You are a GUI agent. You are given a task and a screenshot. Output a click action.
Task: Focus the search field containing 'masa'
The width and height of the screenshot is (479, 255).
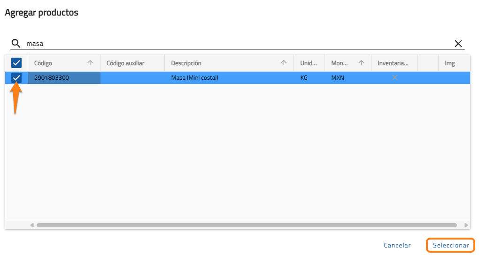pos(235,44)
